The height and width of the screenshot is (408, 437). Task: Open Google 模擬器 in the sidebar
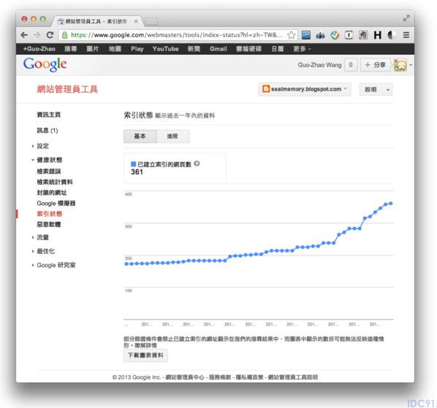[x=56, y=203]
